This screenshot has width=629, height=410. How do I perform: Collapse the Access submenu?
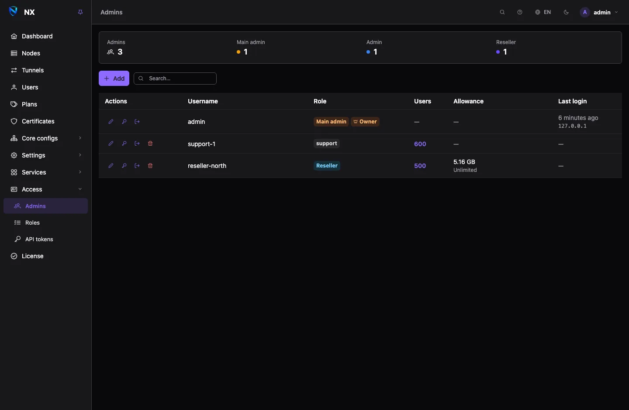click(x=45, y=189)
